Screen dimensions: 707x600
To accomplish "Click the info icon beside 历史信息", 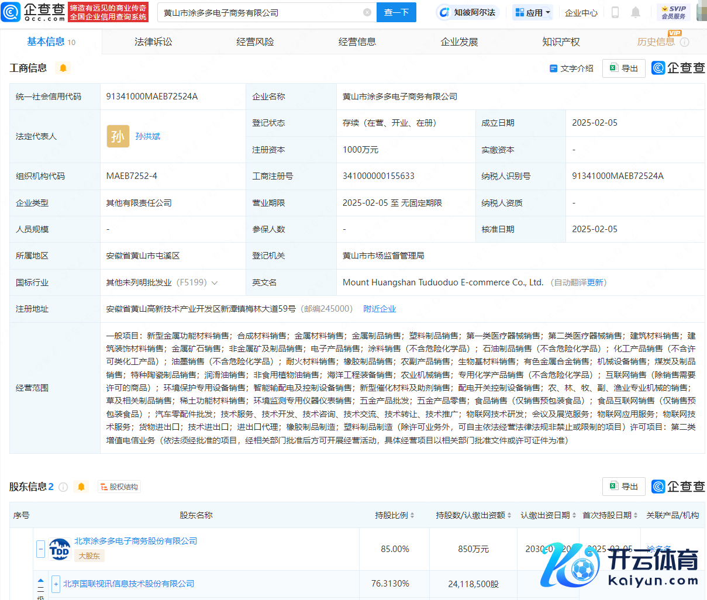I will [685, 42].
